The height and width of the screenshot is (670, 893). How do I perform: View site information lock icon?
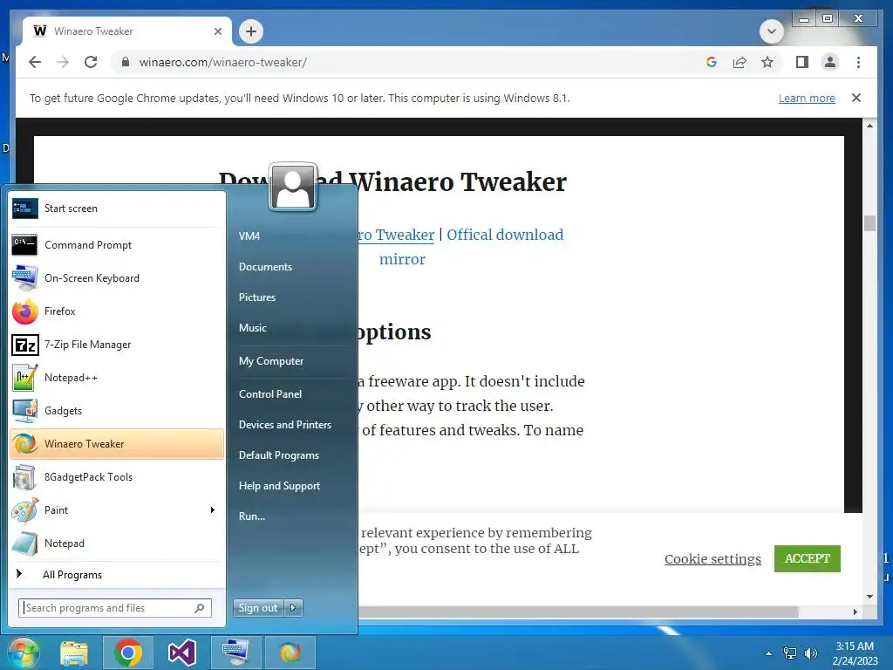(126, 62)
